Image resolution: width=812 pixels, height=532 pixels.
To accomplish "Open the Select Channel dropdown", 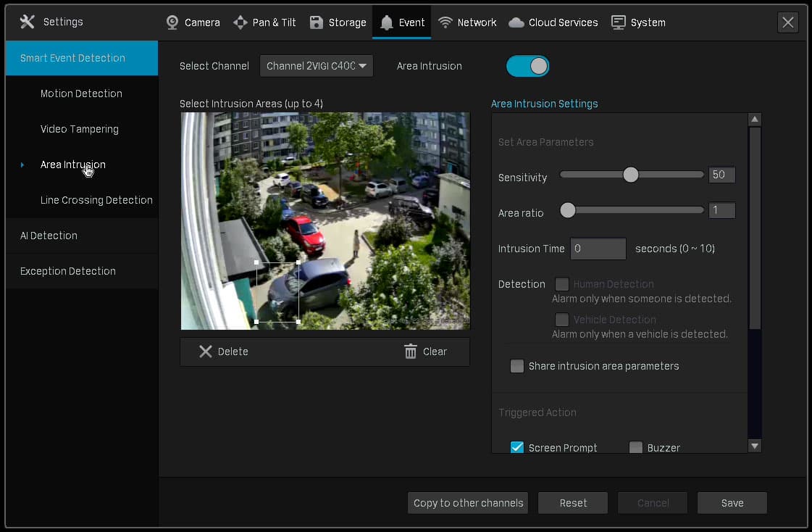I will (x=317, y=66).
